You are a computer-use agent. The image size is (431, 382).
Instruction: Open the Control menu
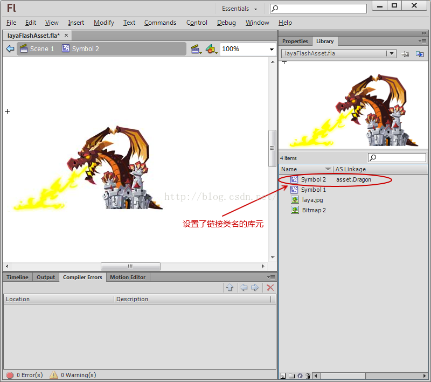[x=197, y=23]
